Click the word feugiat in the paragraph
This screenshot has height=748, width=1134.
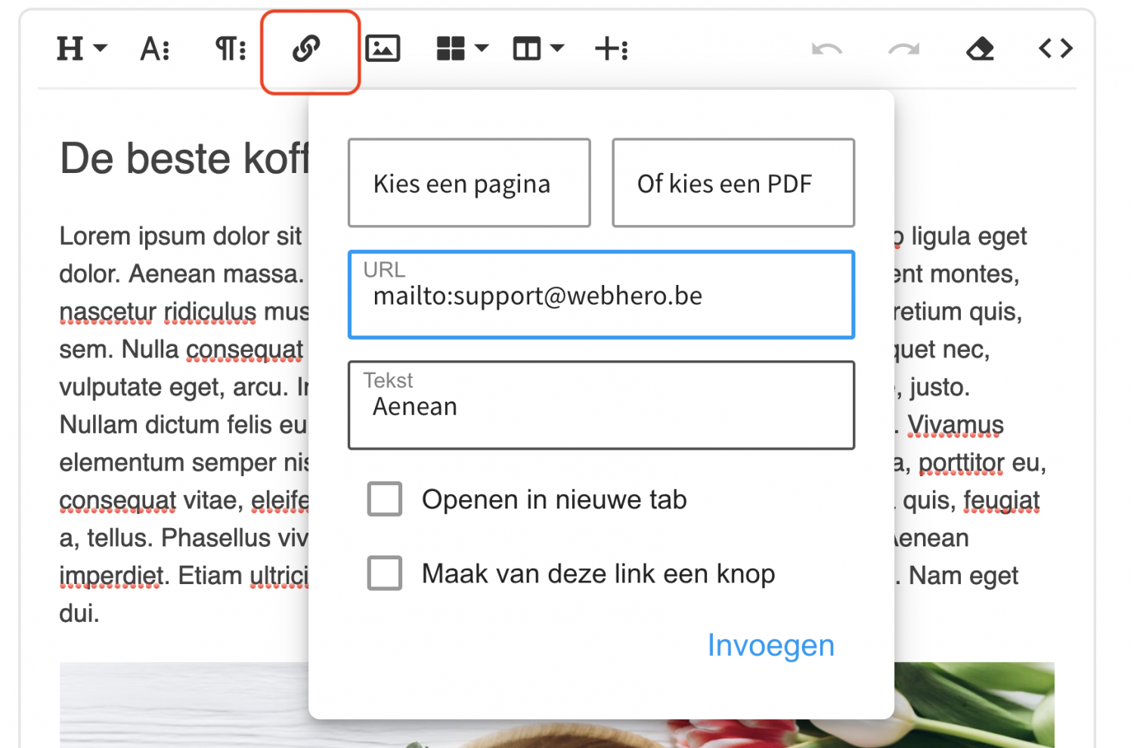[1002, 501]
